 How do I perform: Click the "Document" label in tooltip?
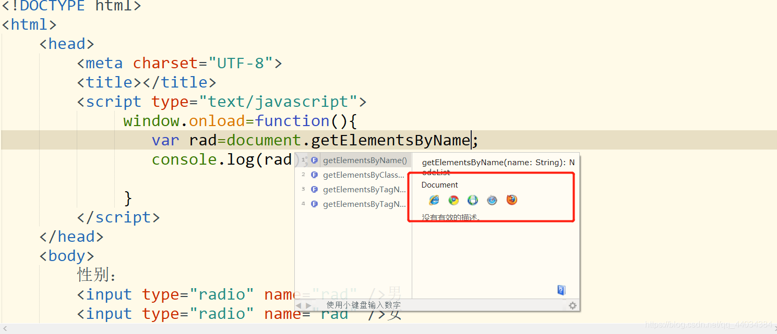440,185
